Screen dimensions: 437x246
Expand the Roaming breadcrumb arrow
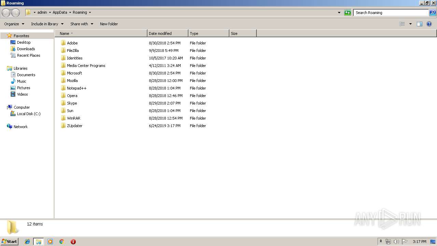(90, 13)
